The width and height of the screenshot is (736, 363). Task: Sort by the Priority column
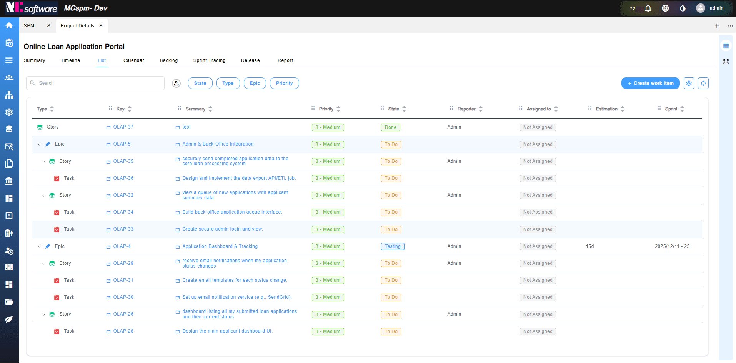(338, 109)
